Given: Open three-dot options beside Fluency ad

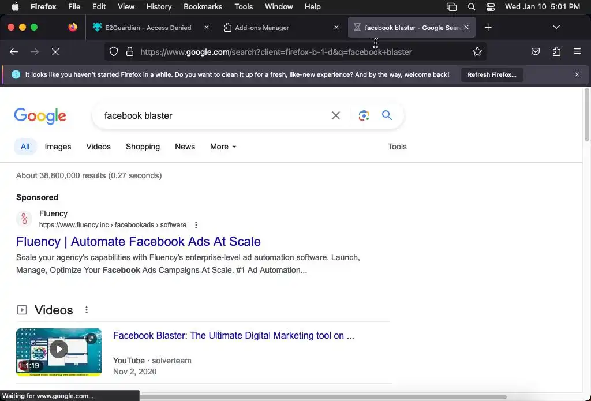Looking at the screenshot, I should (x=196, y=225).
